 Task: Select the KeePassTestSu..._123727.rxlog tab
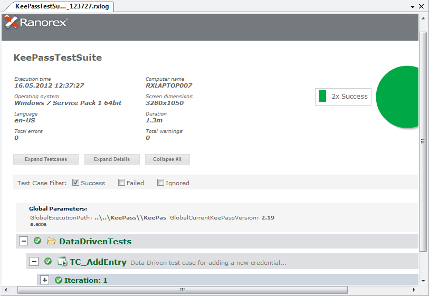point(62,6)
